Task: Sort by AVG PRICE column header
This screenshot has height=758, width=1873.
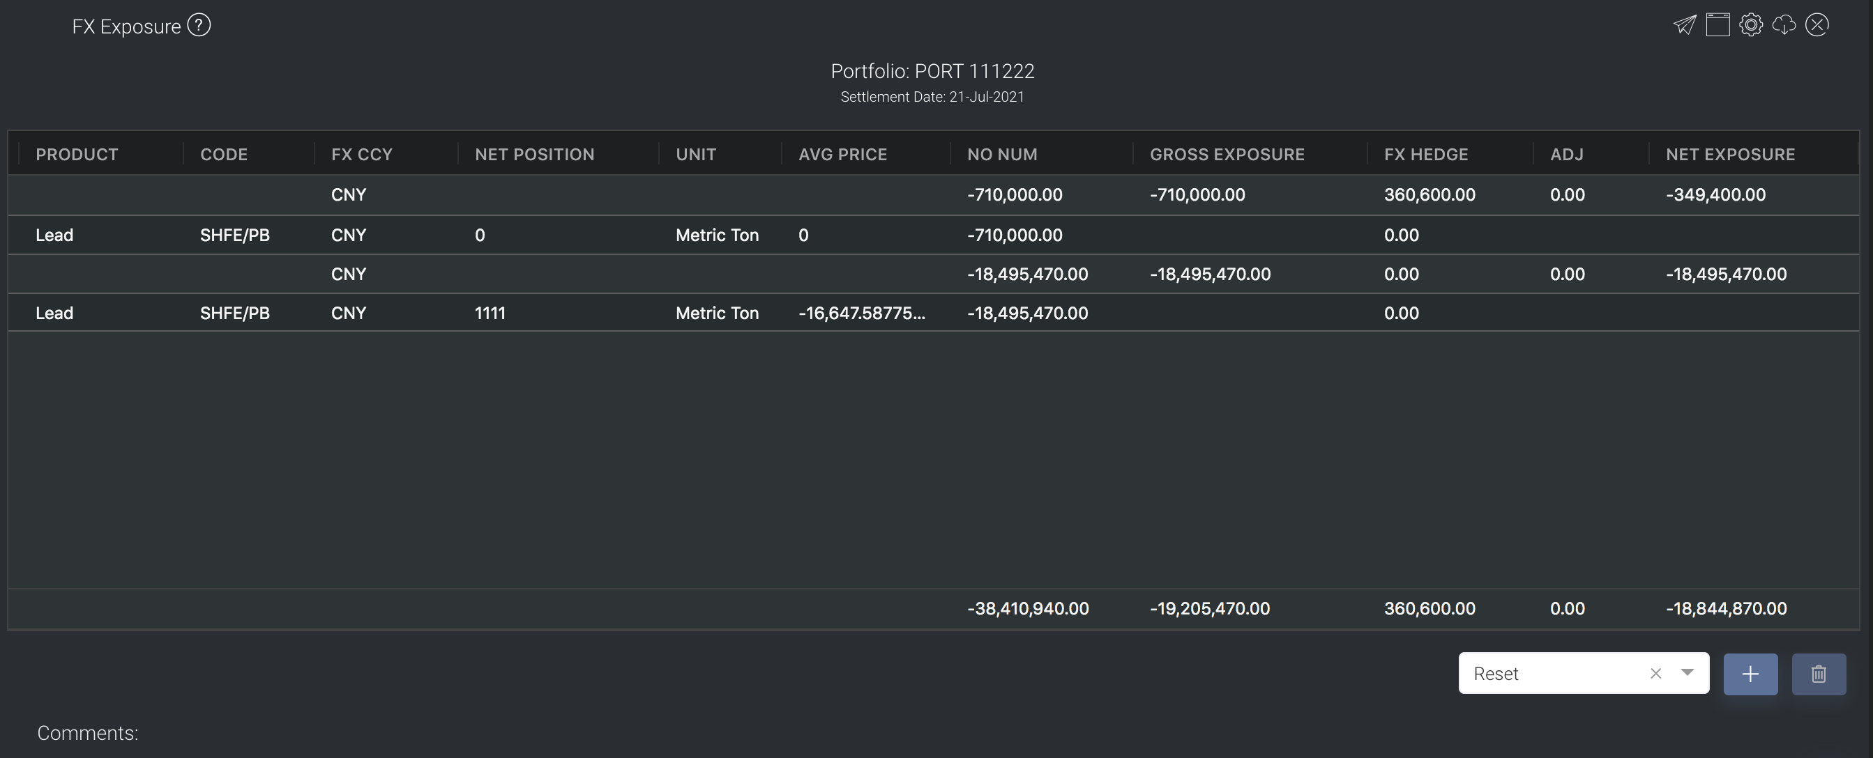Action: (842, 154)
